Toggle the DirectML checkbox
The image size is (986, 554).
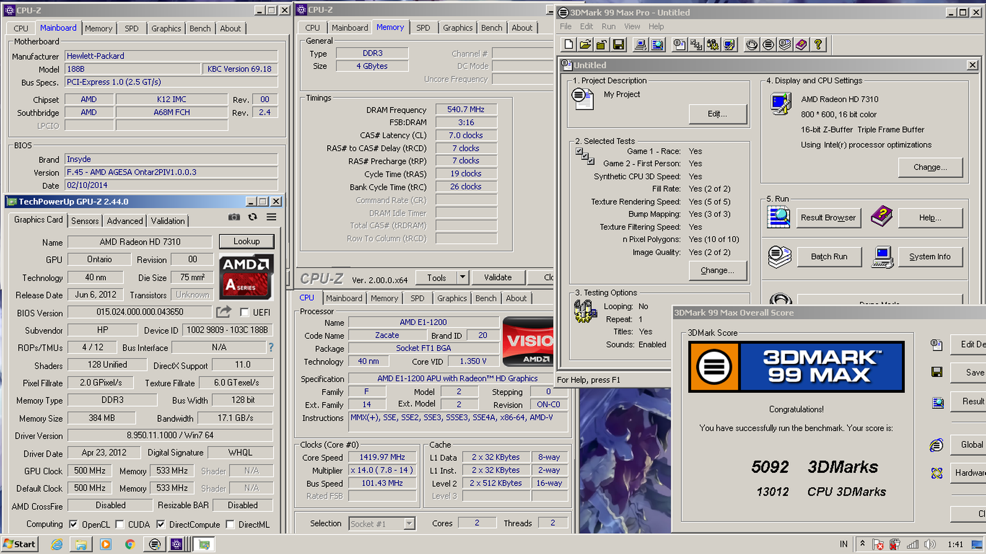coord(230,524)
